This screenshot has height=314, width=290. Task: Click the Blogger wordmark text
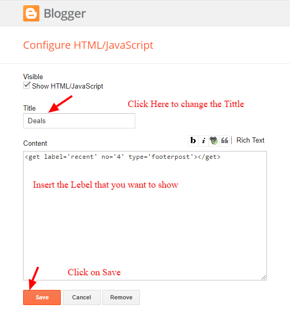click(x=65, y=14)
